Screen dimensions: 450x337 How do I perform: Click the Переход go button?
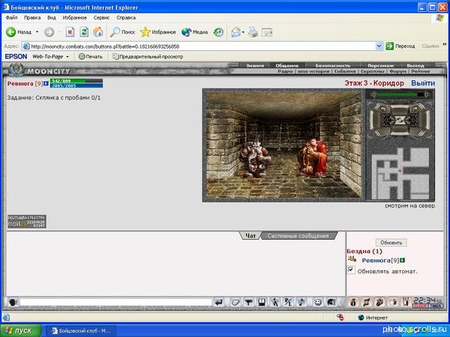400,46
